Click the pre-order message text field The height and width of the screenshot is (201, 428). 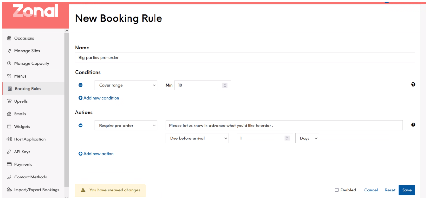pyautogui.click(x=284, y=126)
